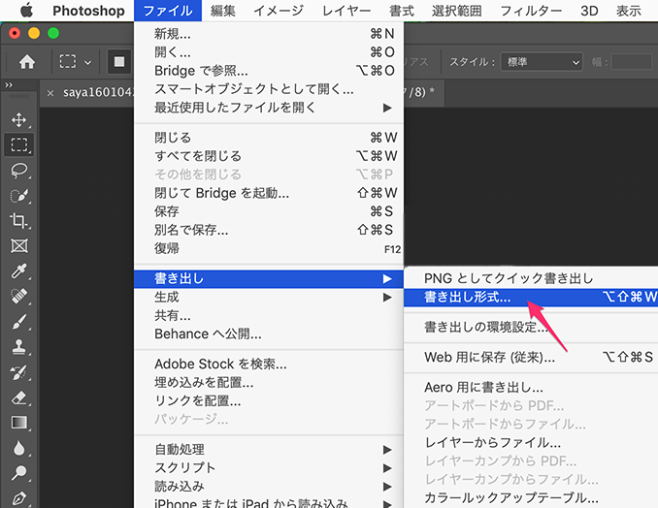Open the スタイル 標準 dropdown

[542, 62]
